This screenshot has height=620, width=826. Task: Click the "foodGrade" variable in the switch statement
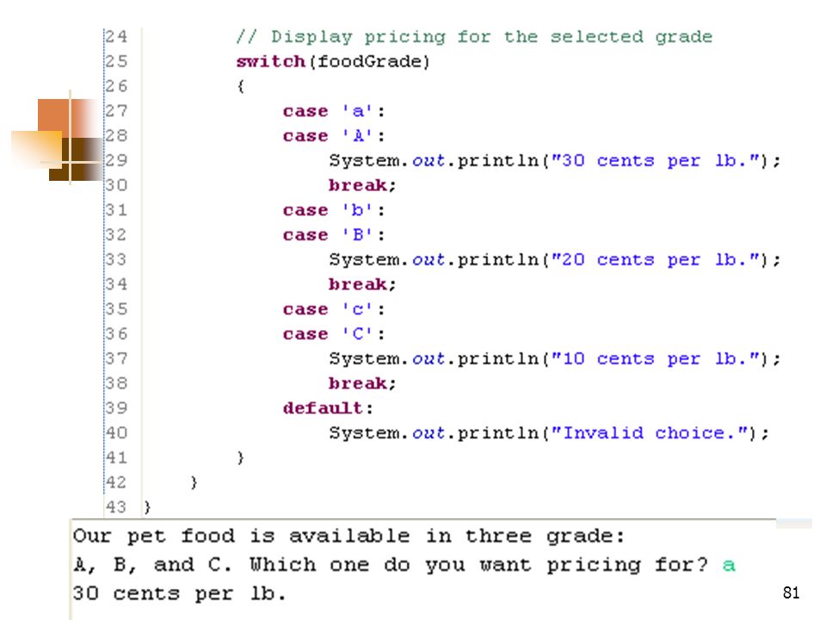click(x=369, y=62)
